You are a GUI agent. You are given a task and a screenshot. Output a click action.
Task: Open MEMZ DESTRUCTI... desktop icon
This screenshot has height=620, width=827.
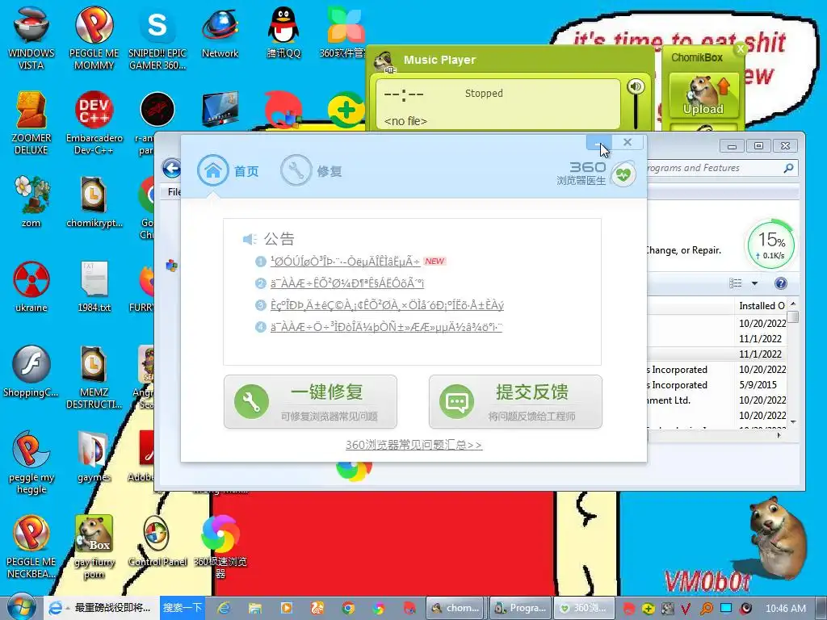[94, 377]
